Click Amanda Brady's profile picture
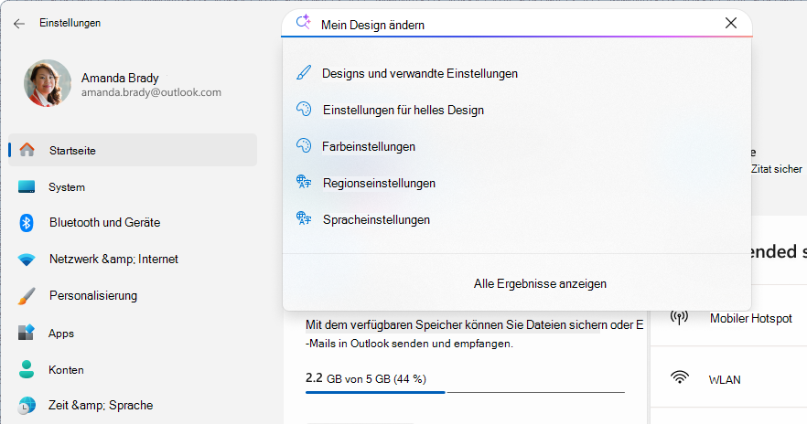Image resolution: width=807 pixels, height=424 pixels. point(48,83)
